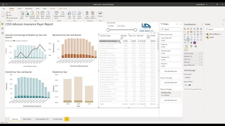Open the File menu

pyautogui.click(x=4, y=8)
